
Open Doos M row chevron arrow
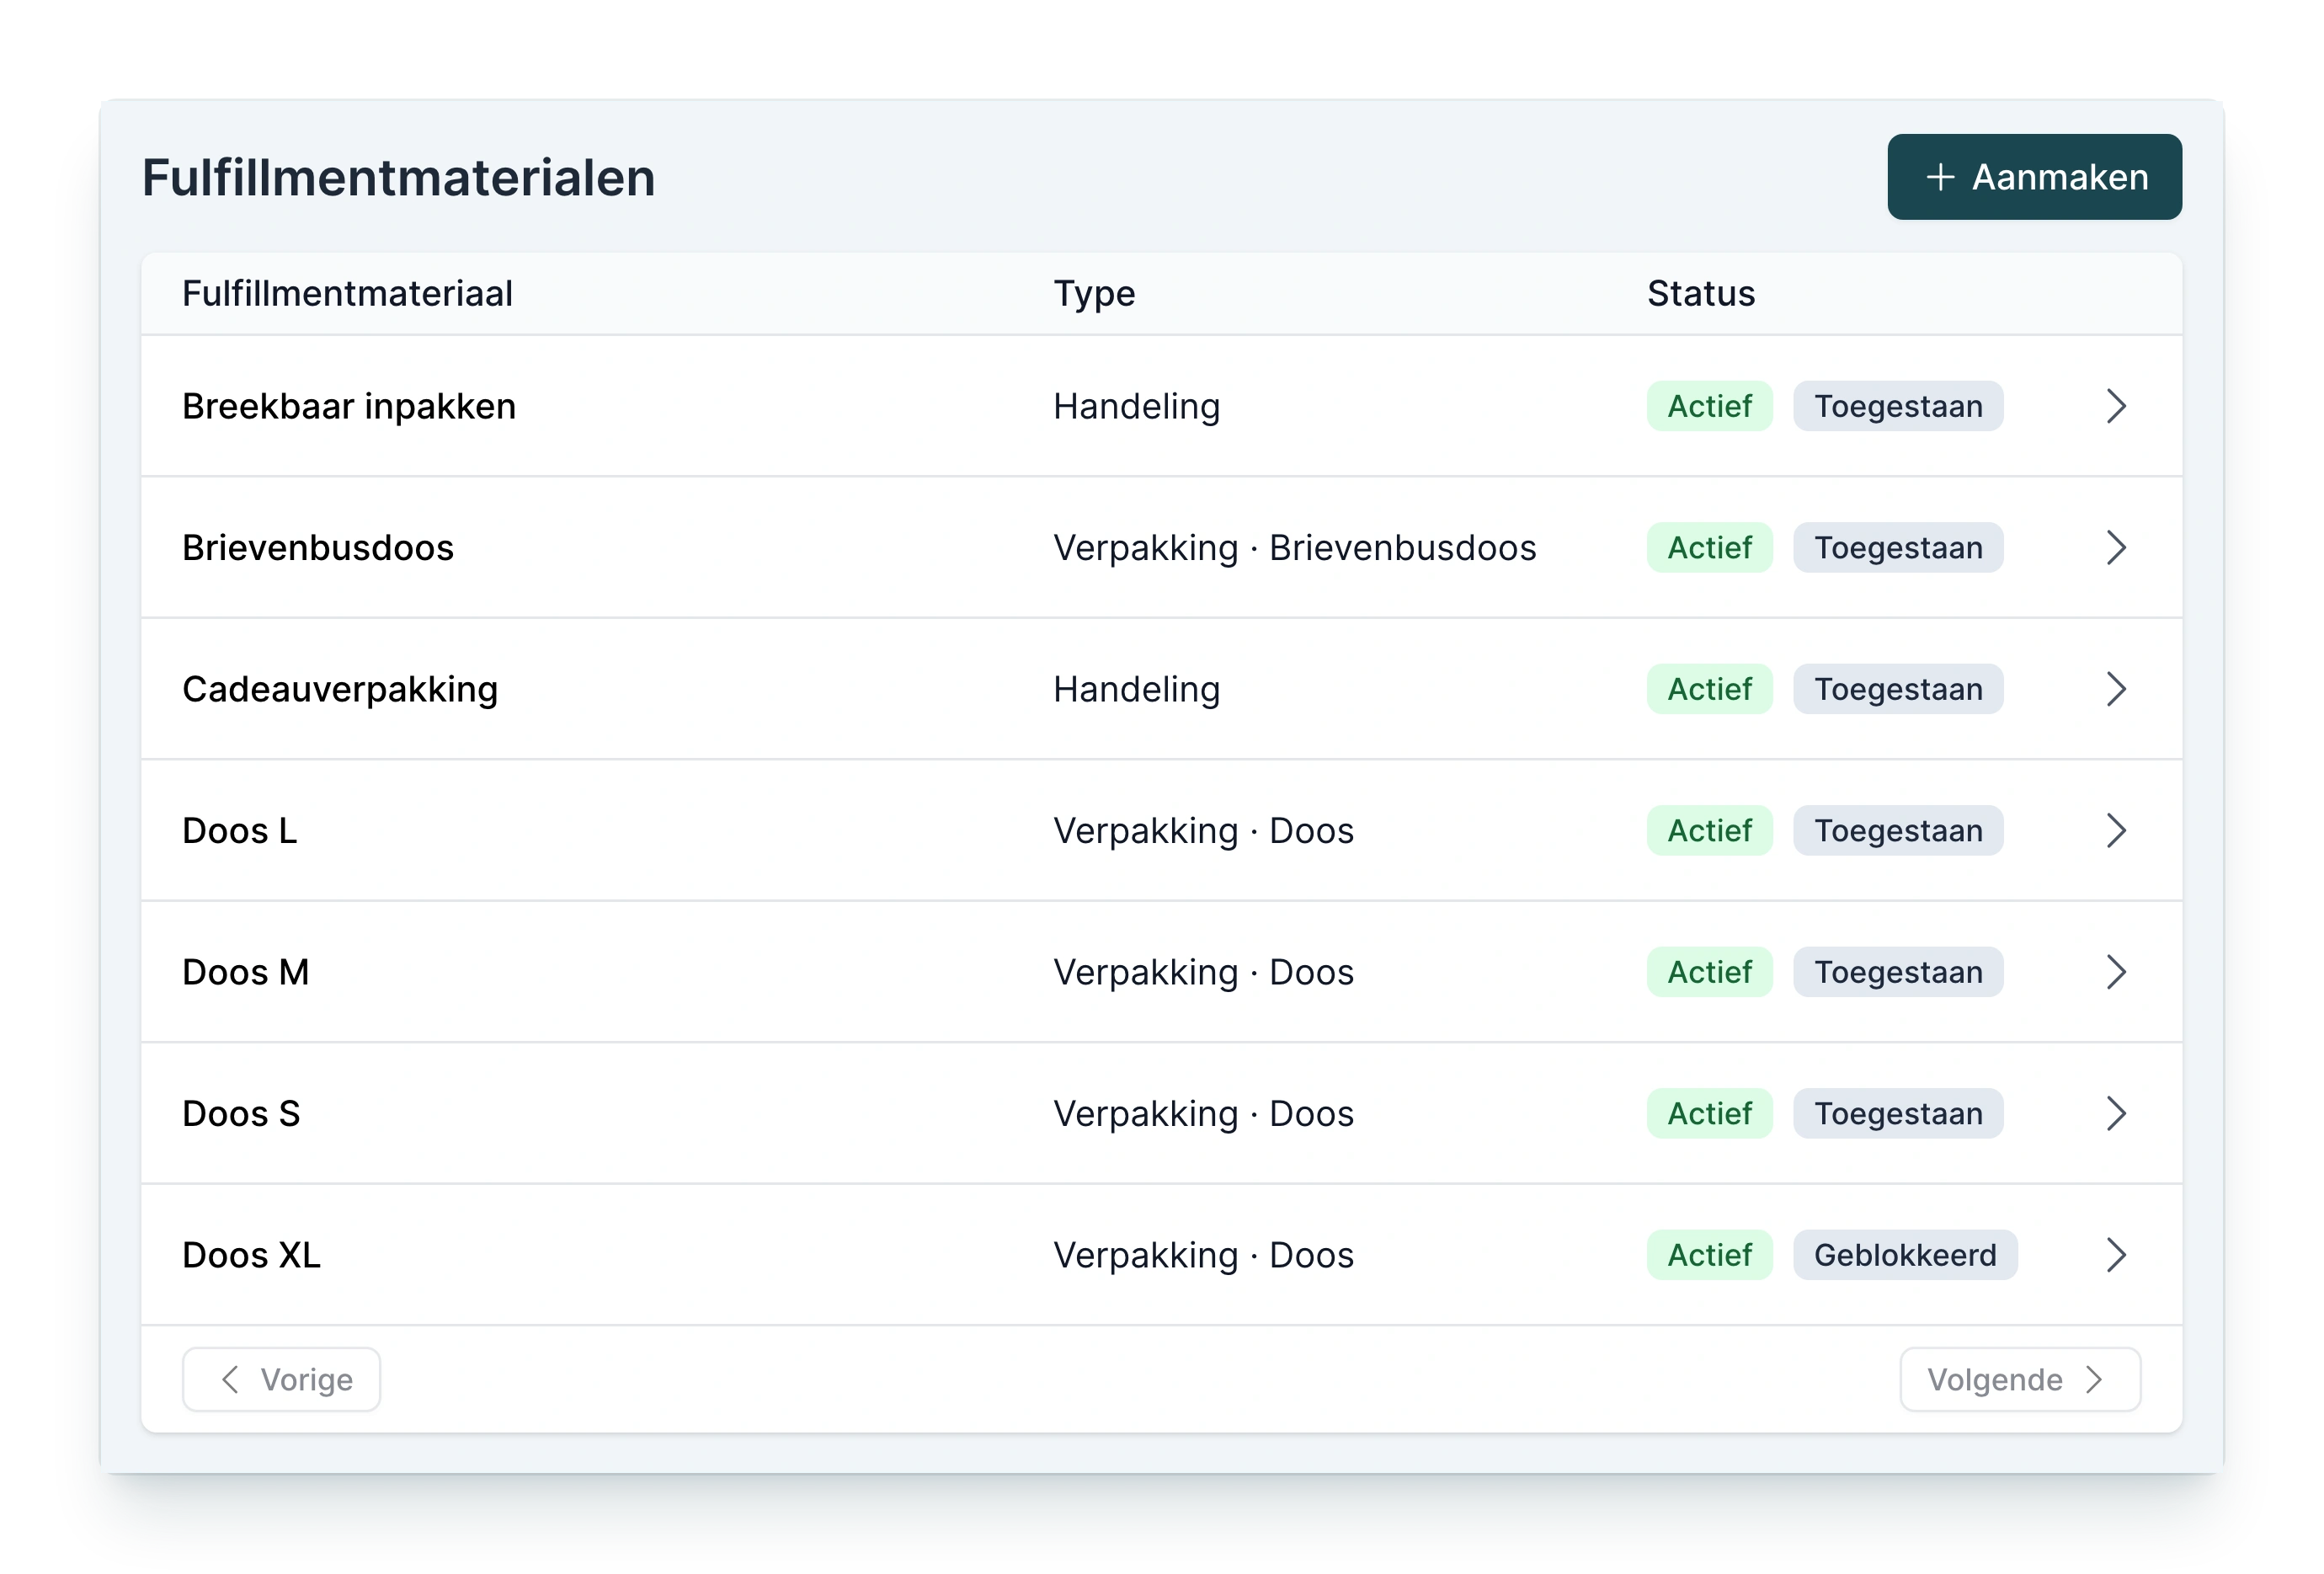point(2114,972)
